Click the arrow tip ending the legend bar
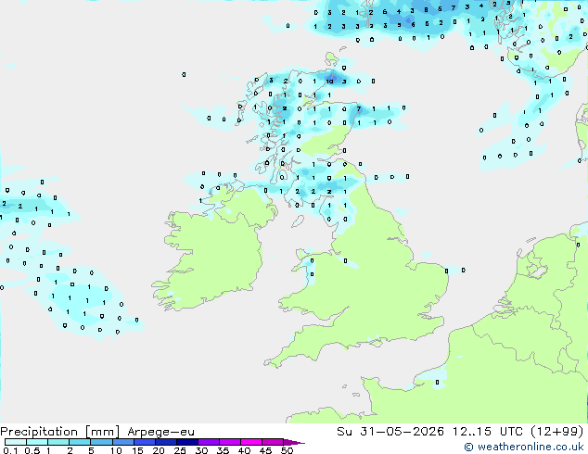This screenshot has width=588, height=454. 295,443
